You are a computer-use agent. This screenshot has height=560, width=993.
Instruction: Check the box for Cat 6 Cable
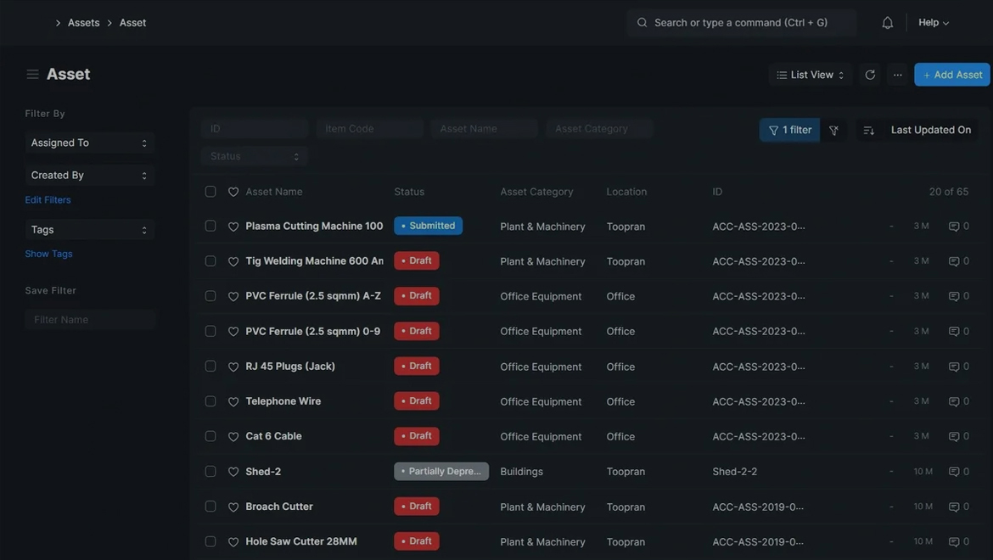[x=210, y=436]
